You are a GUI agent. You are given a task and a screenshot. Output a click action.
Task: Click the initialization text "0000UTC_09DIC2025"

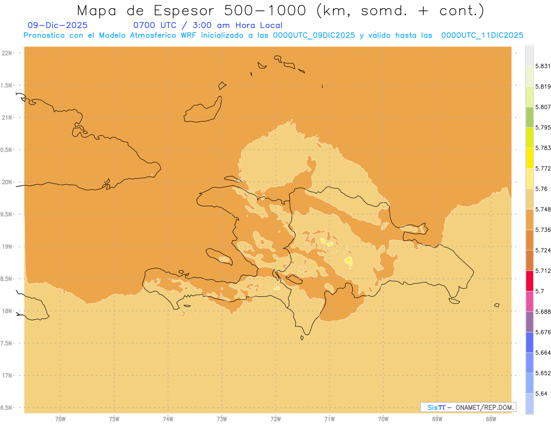click(x=314, y=35)
